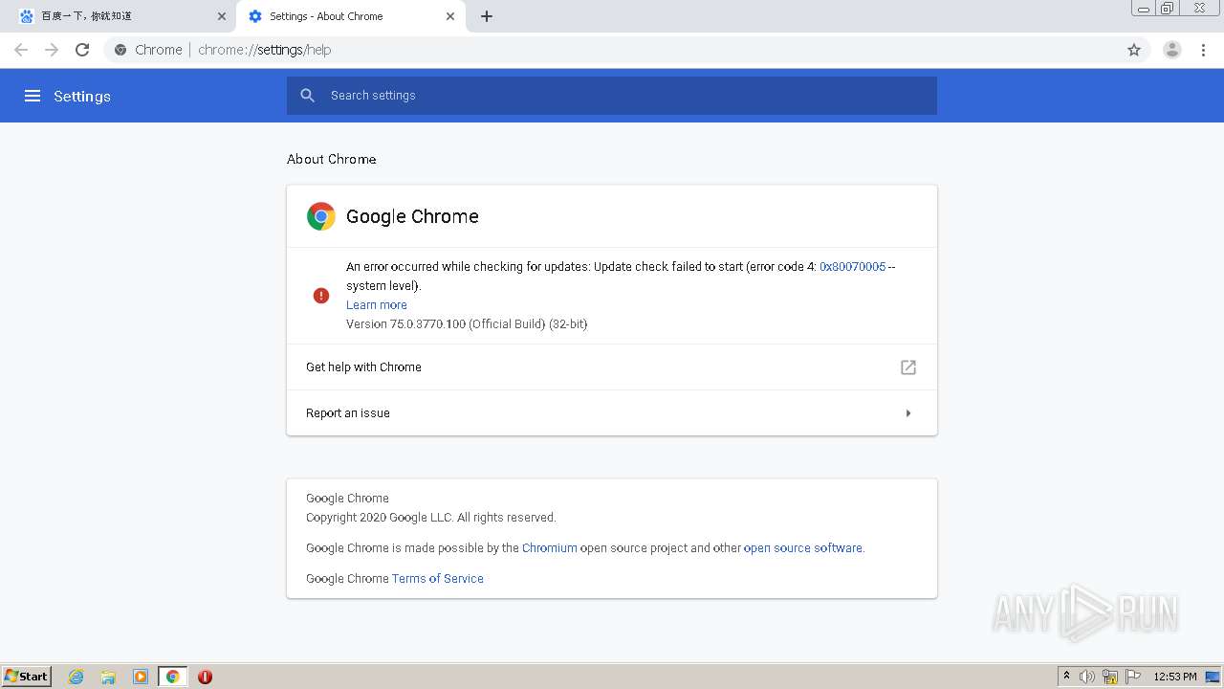Focus the Search settings field

tap(612, 96)
